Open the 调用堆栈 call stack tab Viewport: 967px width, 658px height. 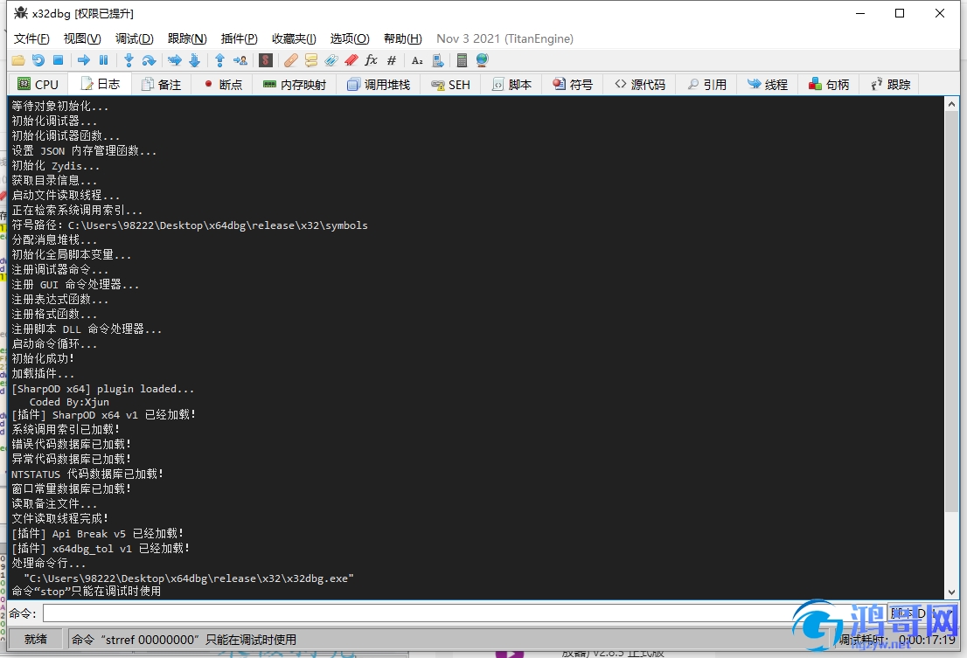(x=379, y=85)
